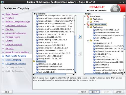
Task: Open Coherence Clusters step
Action: 14,45
